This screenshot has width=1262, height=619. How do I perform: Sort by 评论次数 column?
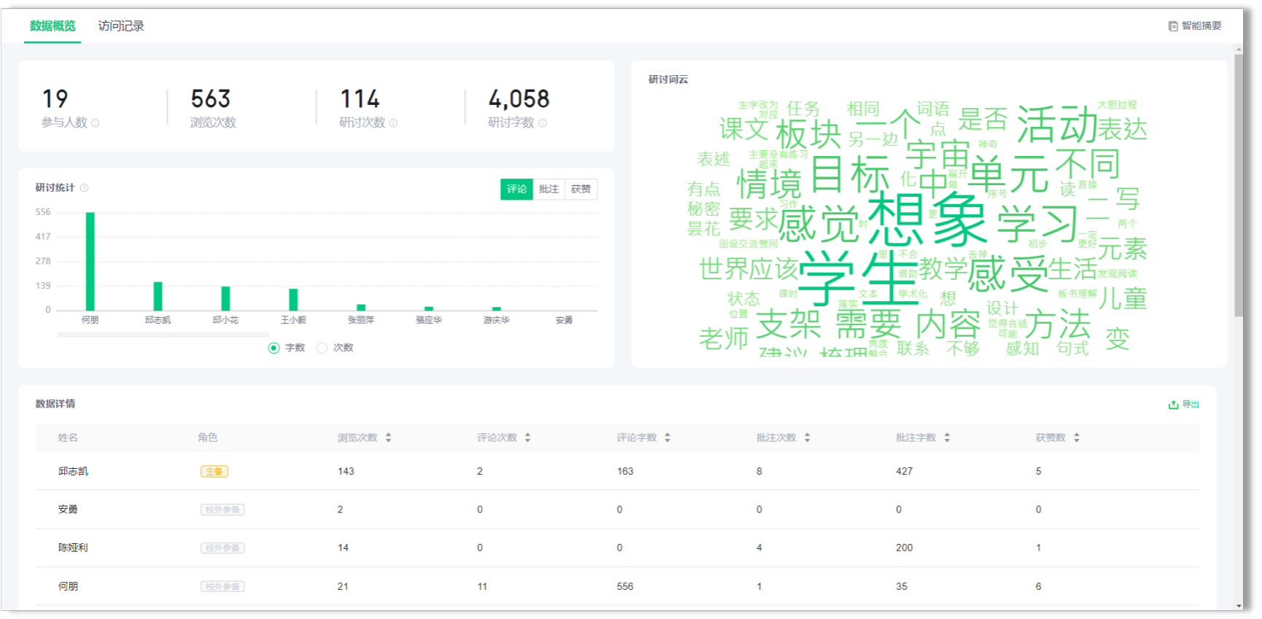point(527,437)
